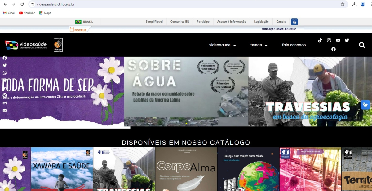
Task: Open the purple daisy catalog poster
Action: point(15,169)
